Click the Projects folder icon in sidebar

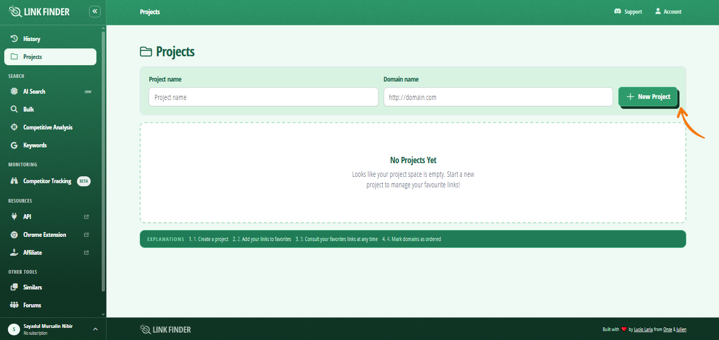[14, 57]
